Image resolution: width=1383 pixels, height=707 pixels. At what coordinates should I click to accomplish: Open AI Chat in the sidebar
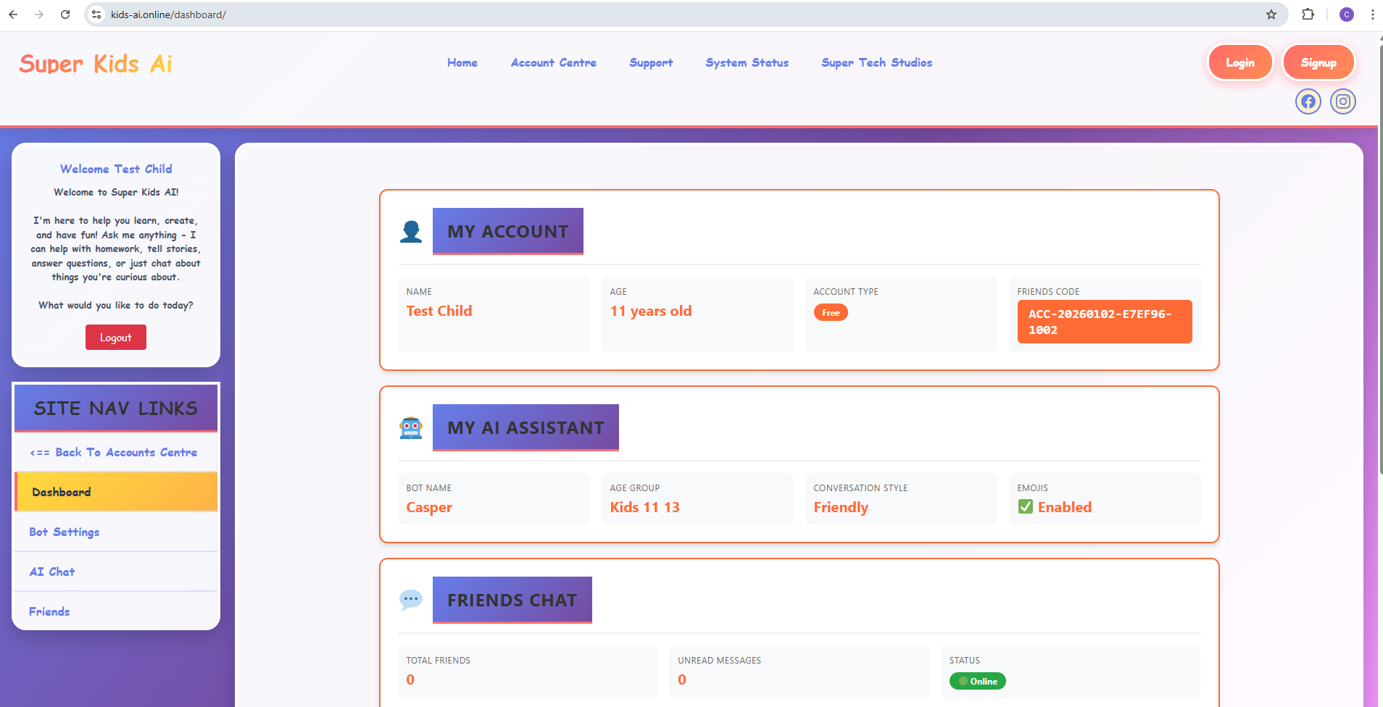pos(116,572)
